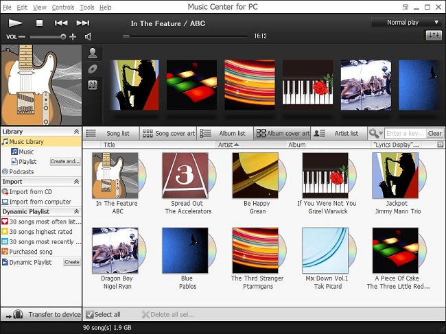Skip to the previous track
The height and width of the screenshot is (334, 446).
61,23
